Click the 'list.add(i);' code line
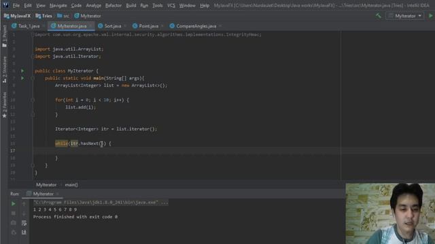The image size is (435, 244). 80,107
